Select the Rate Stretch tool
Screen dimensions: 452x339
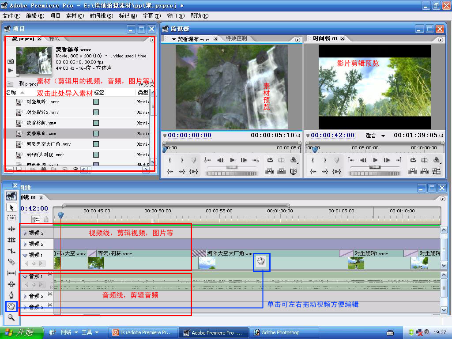pyautogui.click(x=11, y=251)
